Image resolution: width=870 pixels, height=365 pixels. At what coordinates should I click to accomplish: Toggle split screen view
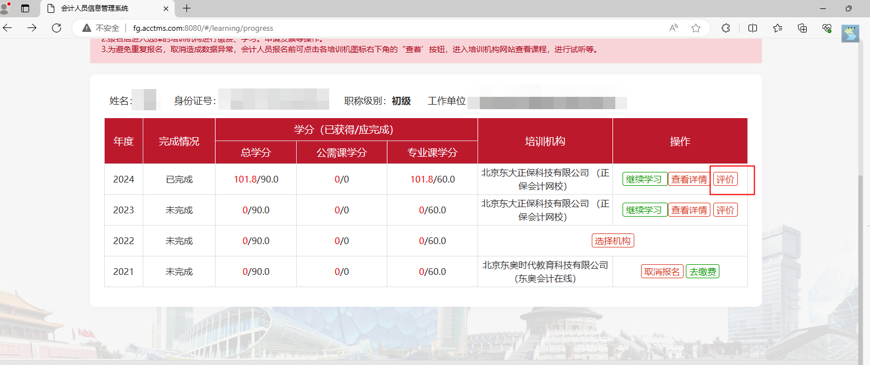coord(752,28)
